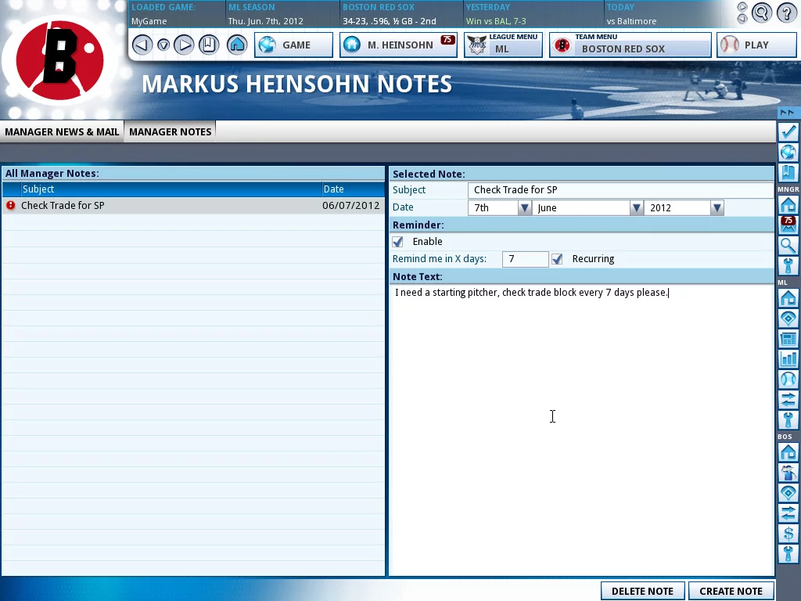801x601 pixels.
Task: Uncheck the Recurring checkbox
Action: pos(557,259)
